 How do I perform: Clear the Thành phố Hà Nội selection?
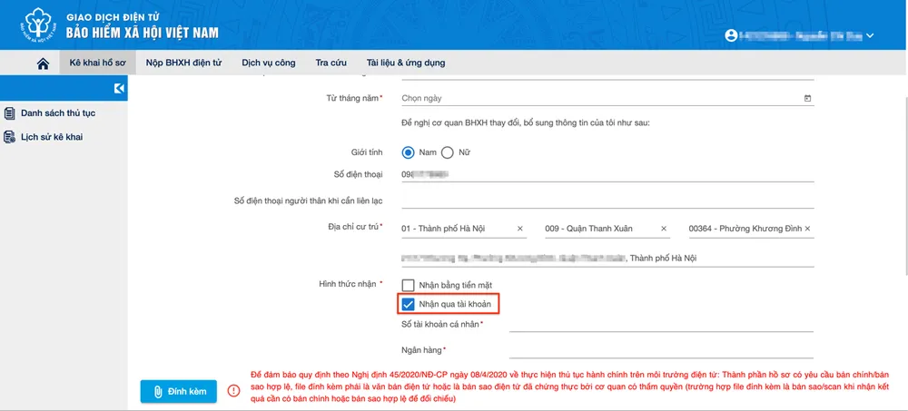click(520, 229)
